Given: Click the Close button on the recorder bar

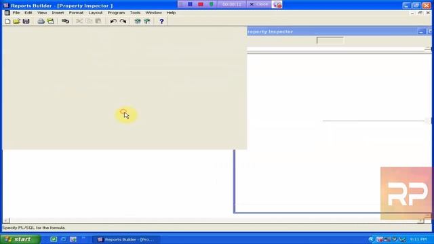Looking at the screenshot, I should [259, 4].
